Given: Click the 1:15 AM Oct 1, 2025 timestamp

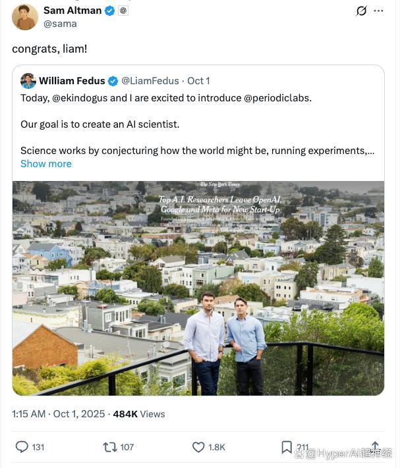Looking at the screenshot, I should pyautogui.click(x=59, y=414).
